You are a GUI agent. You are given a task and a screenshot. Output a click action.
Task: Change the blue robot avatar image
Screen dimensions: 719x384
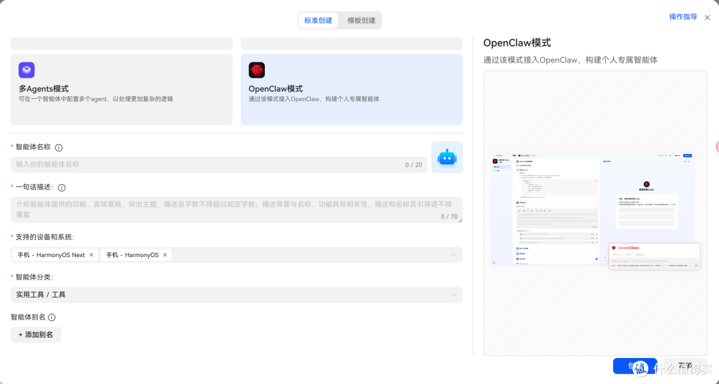(x=447, y=157)
